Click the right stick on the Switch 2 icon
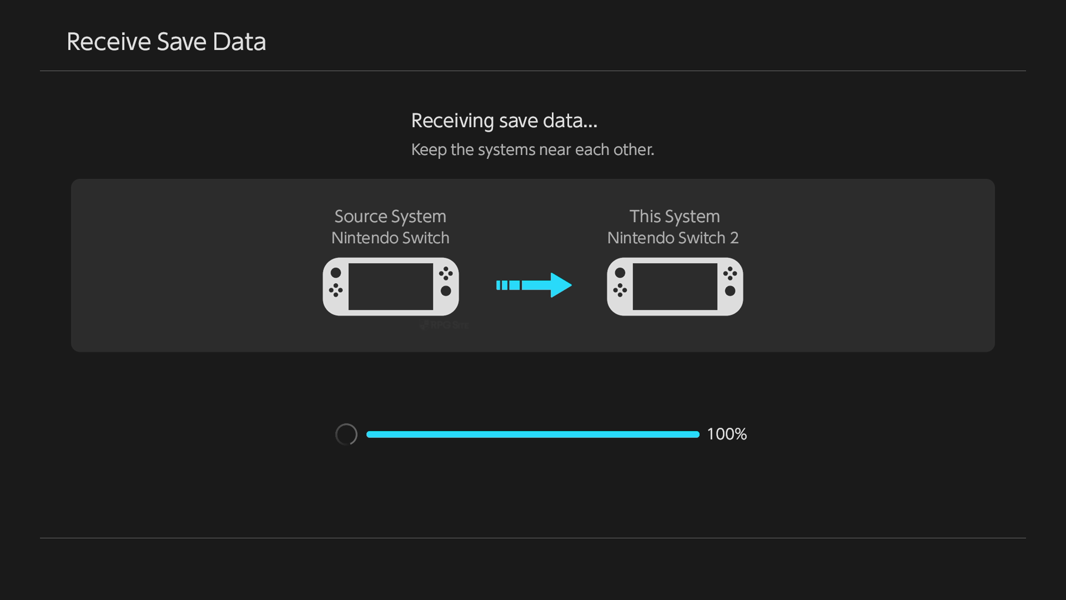 [x=730, y=291]
